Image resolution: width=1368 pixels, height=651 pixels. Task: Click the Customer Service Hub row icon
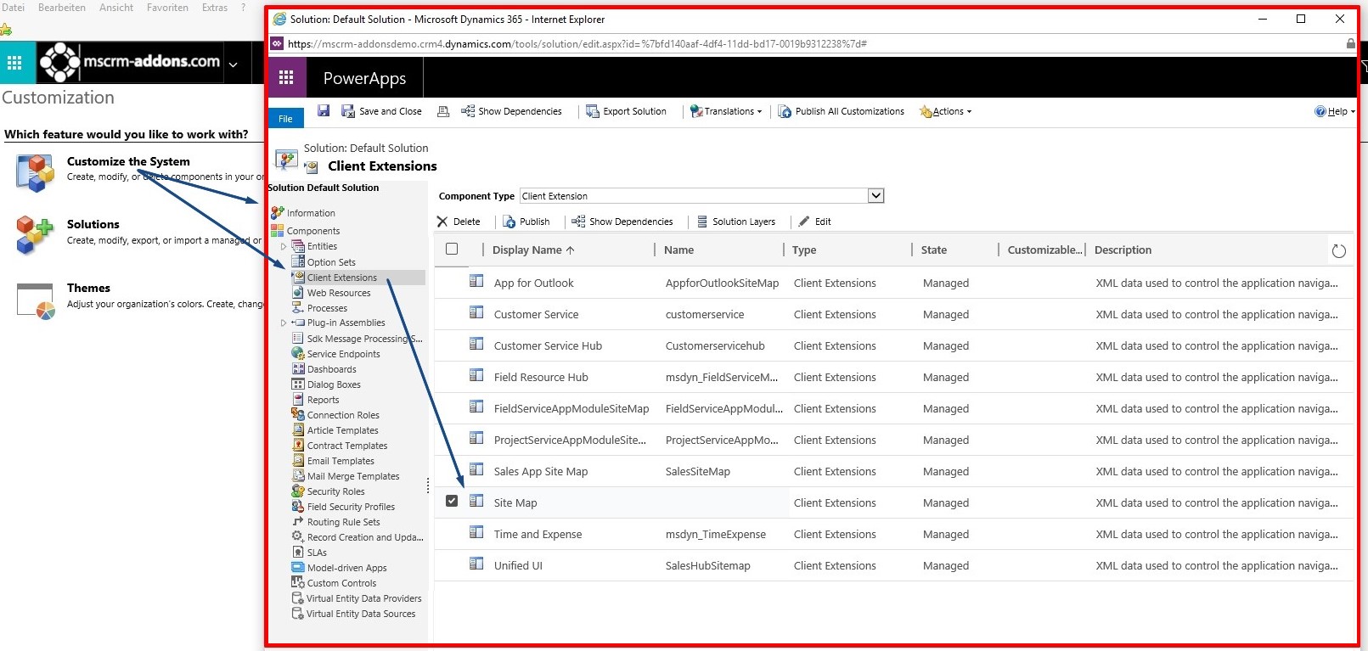tap(476, 344)
